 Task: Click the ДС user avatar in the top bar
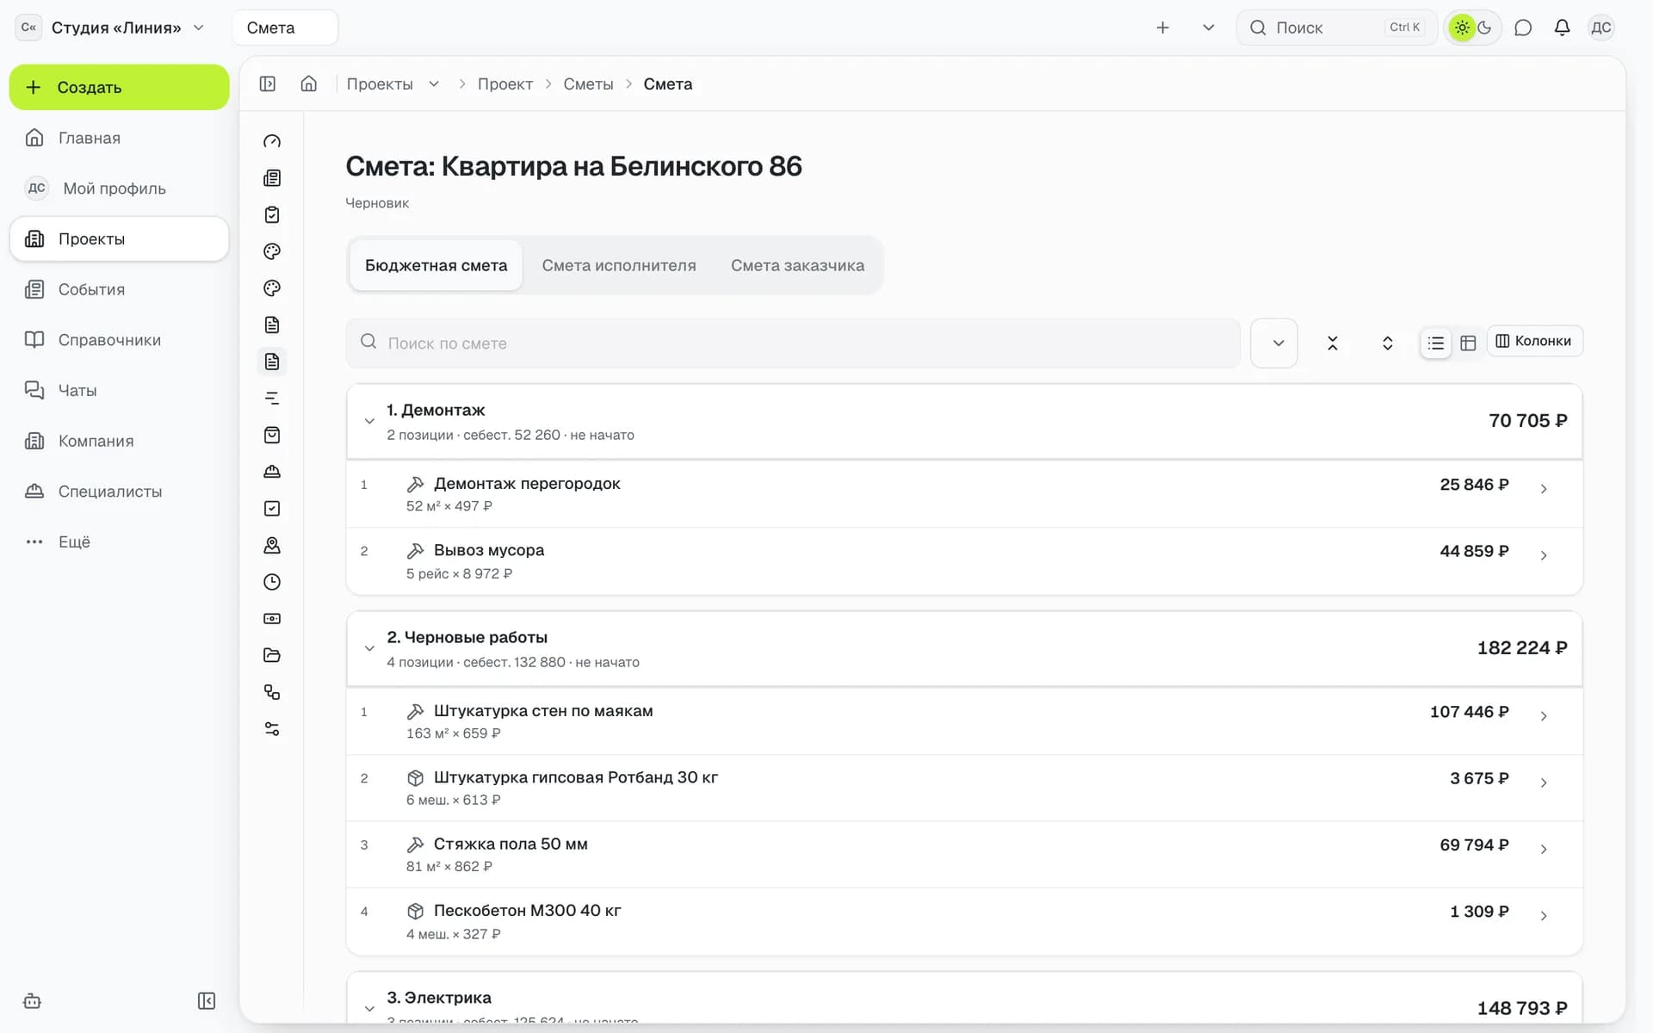click(1601, 28)
